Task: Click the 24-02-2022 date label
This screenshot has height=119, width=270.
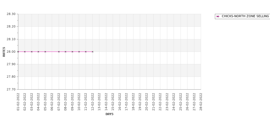Action: click(174, 102)
